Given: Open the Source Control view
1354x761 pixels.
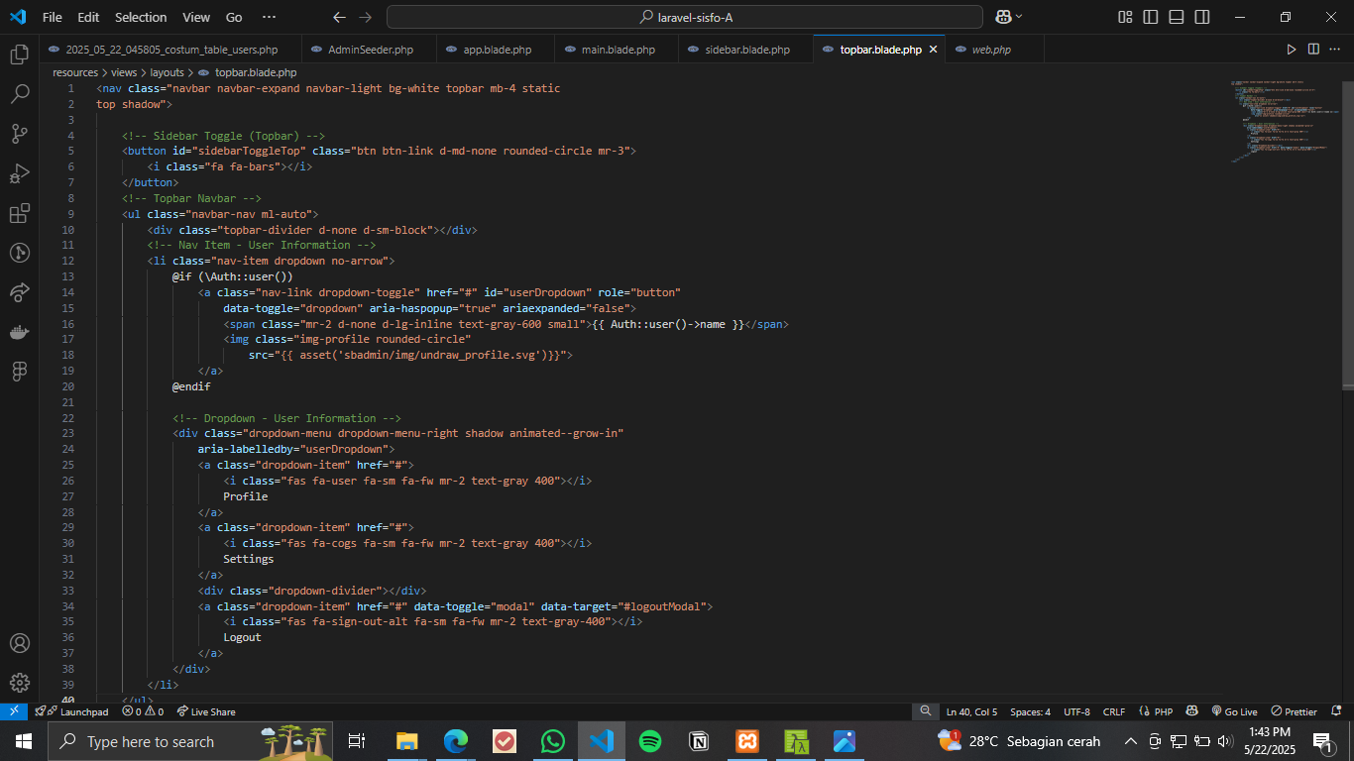Looking at the screenshot, I should (x=19, y=134).
